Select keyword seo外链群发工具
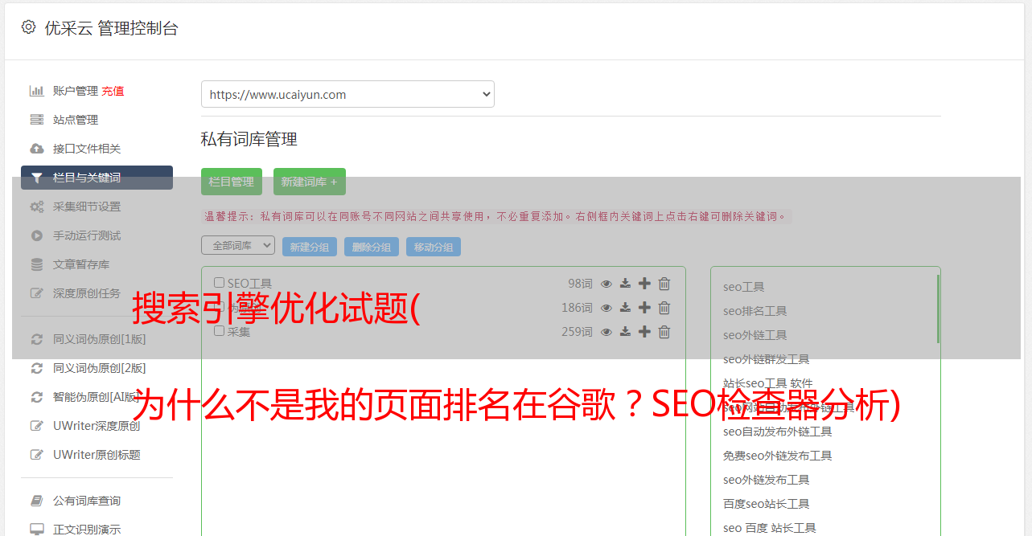 766,359
